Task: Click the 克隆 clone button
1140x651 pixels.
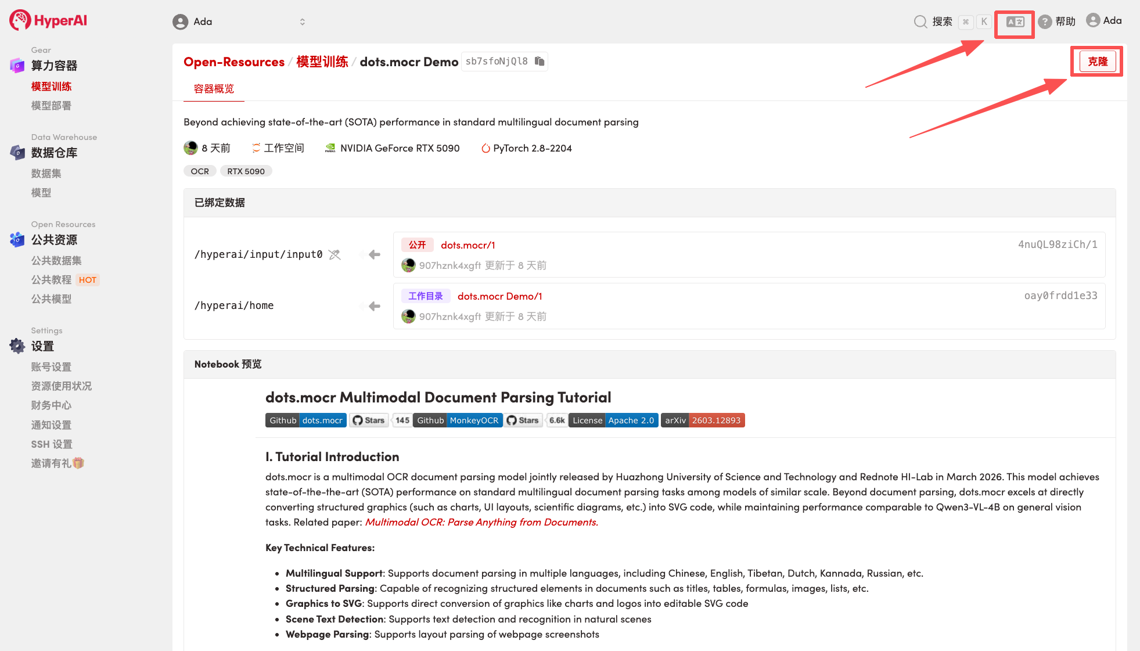Action: pos(1097,62)
